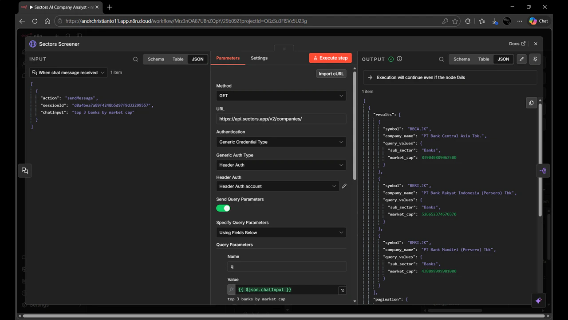568x320 pixels.
Task: Open the AI assistant sparkle button
Action: click(539, 300)
